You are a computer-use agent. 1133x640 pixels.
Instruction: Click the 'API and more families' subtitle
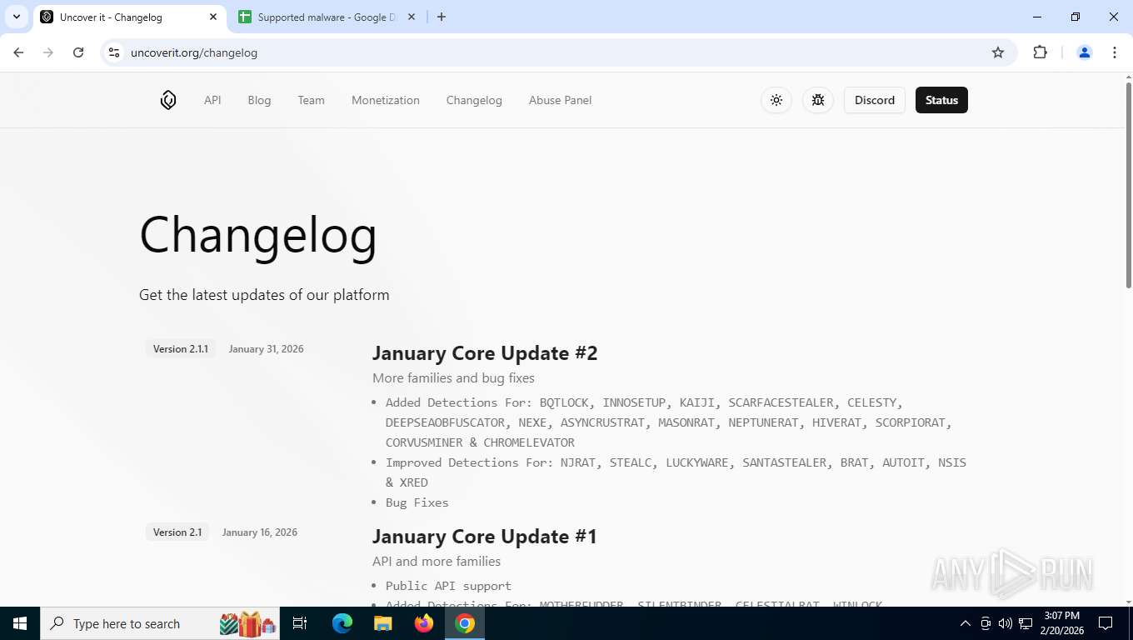437,562
